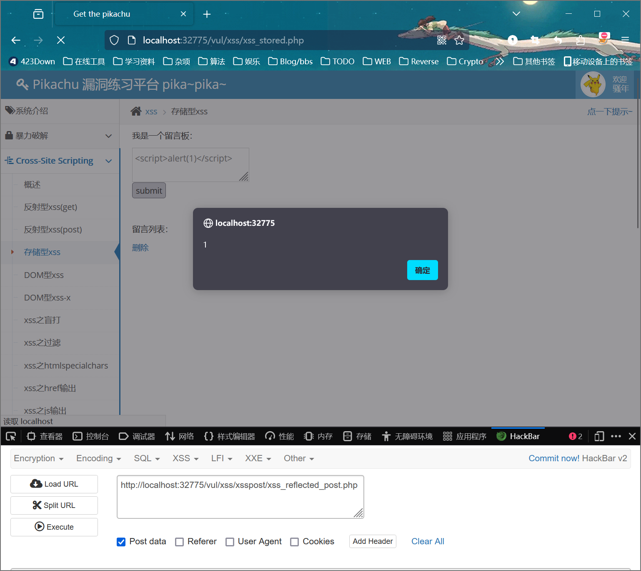641x571 pixels.
Task: Open the Encoding dropdown in HackBar
Action: tap(98, 458)
